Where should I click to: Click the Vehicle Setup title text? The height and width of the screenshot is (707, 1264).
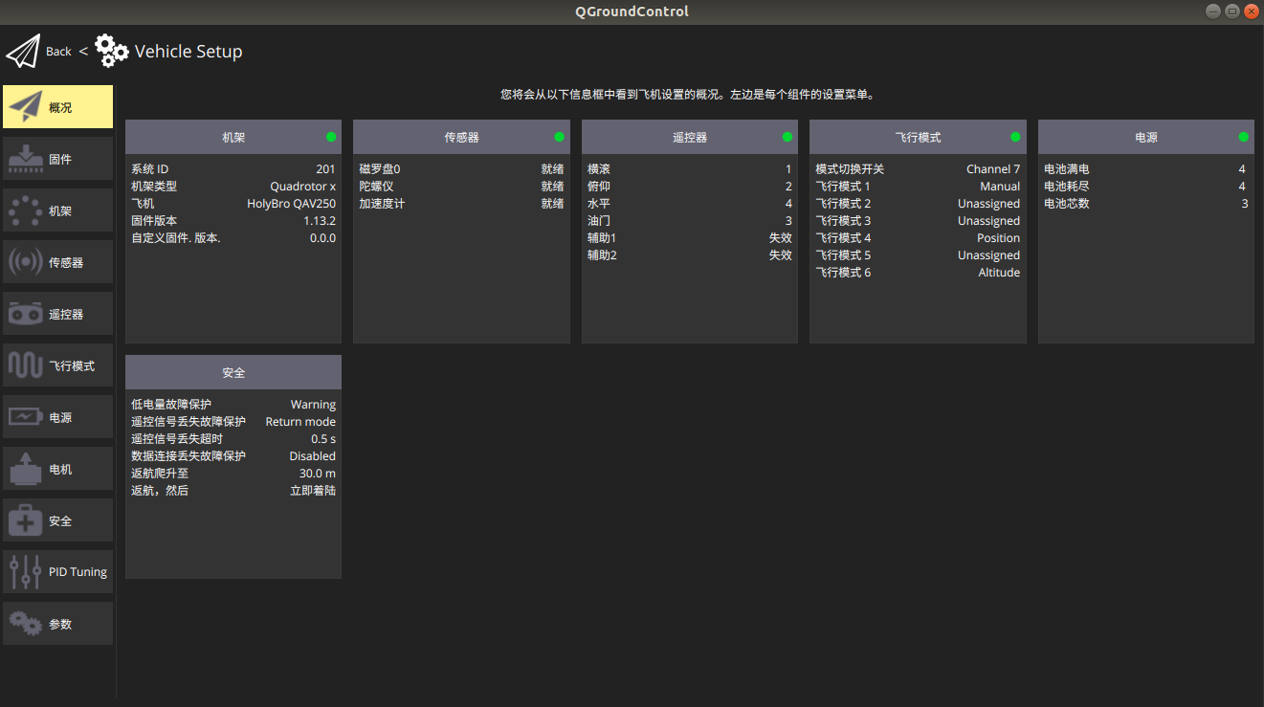[188, 52]
